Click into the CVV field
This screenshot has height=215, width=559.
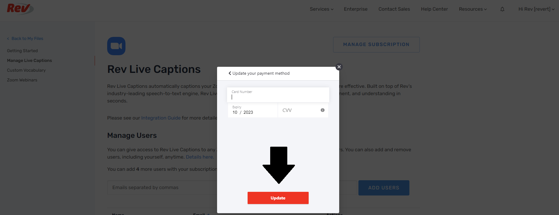(x=303, y=110)
